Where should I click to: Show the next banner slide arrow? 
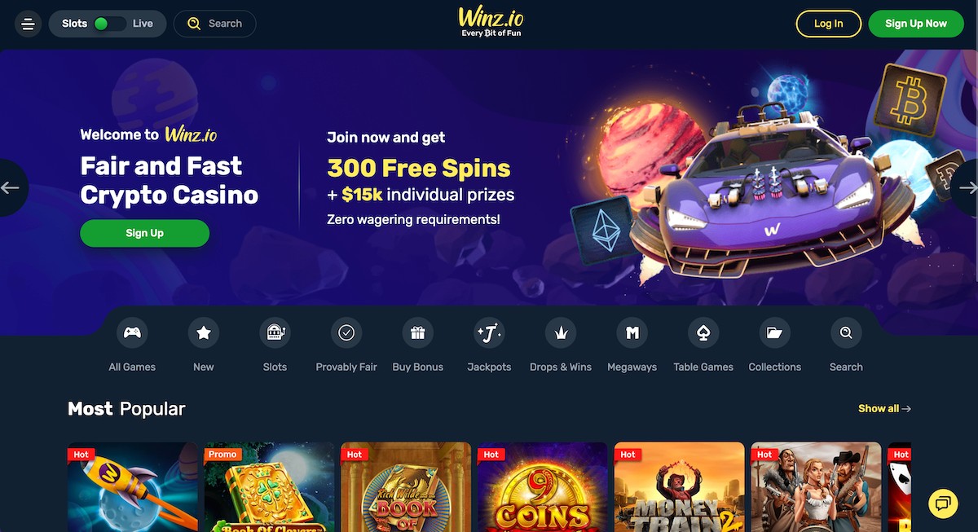point(967,188)
